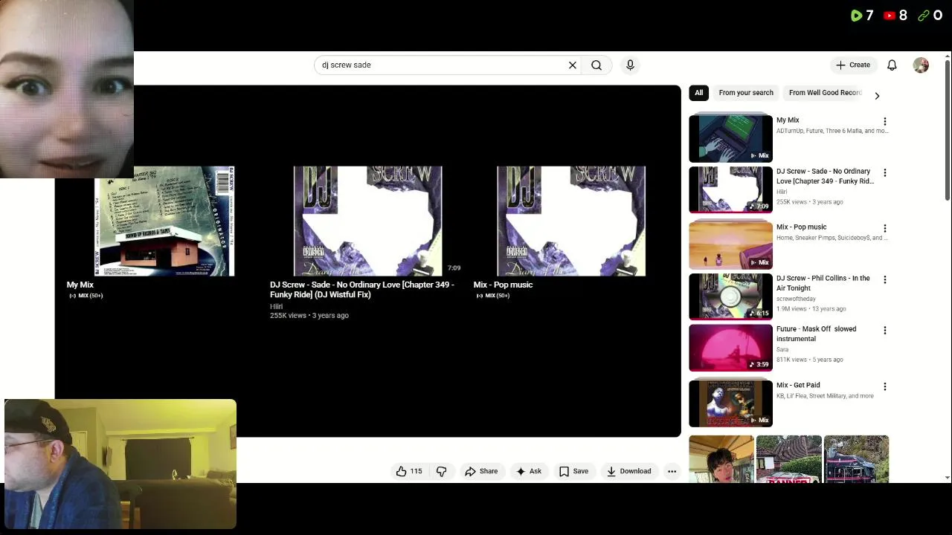Click the 'My Mix' end-screen thumbnail in the player
The width and height of the screenshot is (952, 535).
(x=164, y=221)
